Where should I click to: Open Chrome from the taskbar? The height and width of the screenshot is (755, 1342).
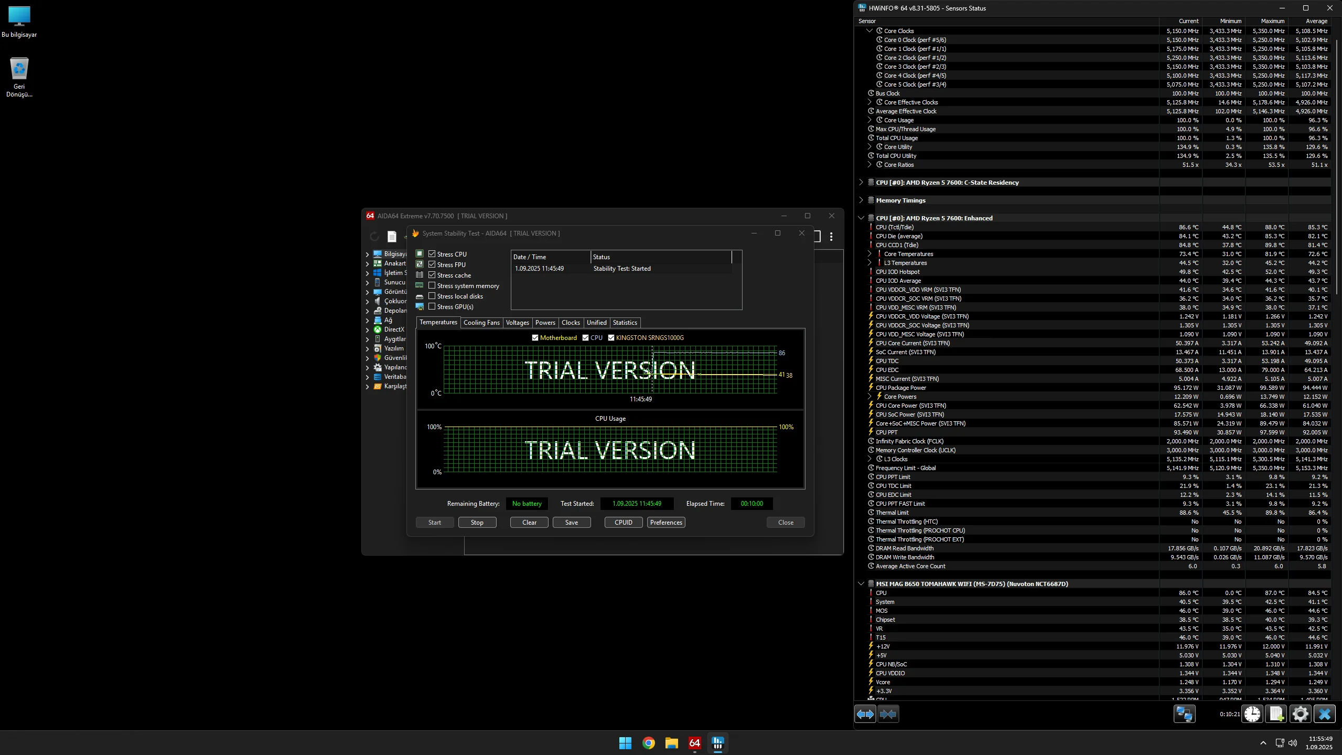(648, 743)
